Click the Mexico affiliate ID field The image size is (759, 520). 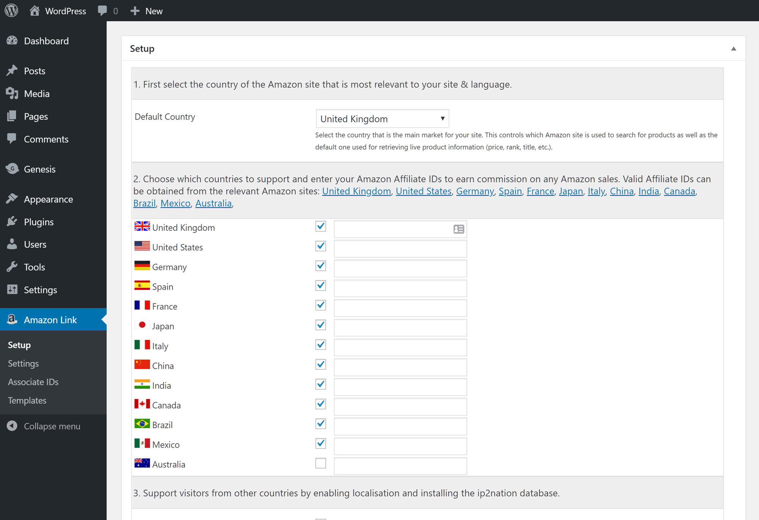pos(400,446)
